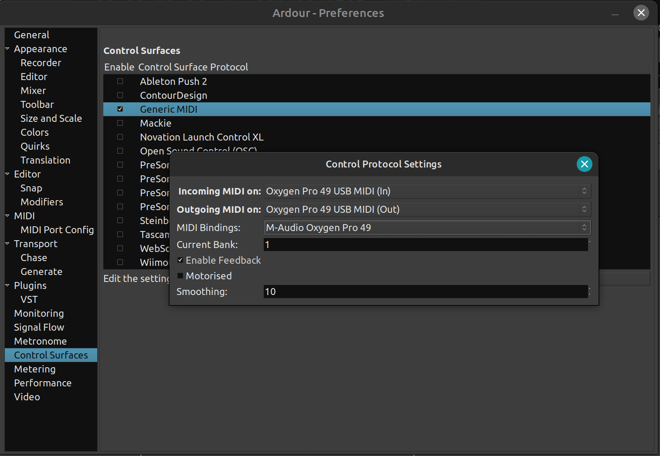
Task: Close the Control Protocol Settings dialog
Action: click(584, 164)
